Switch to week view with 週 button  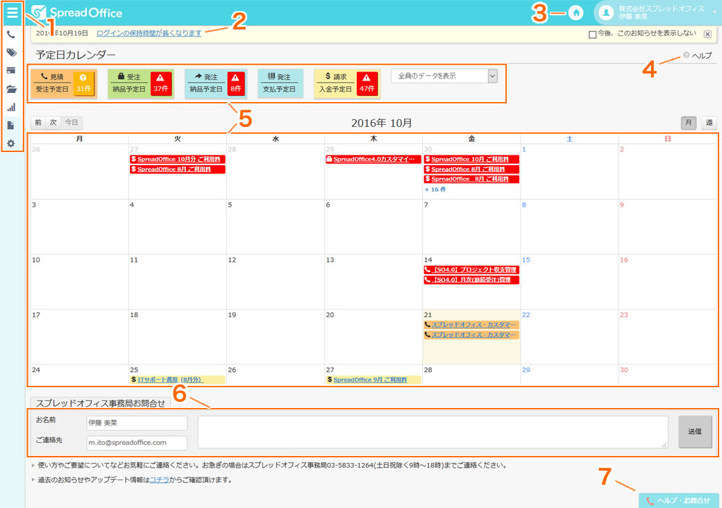709,122
